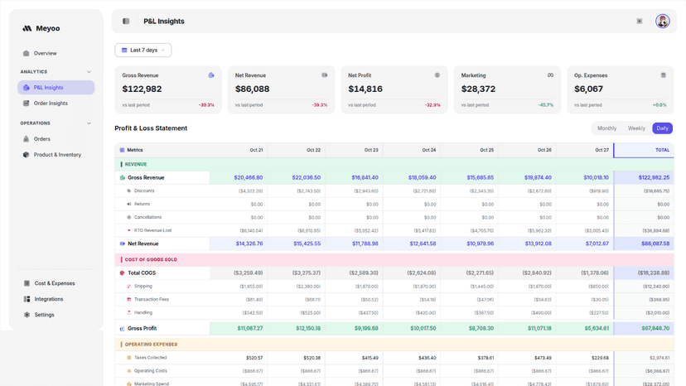
Task: Click the Shipping row icon
Action: (129, 287)
